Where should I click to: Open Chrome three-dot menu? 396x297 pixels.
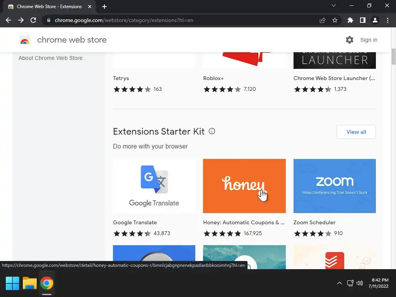[387, 20]
